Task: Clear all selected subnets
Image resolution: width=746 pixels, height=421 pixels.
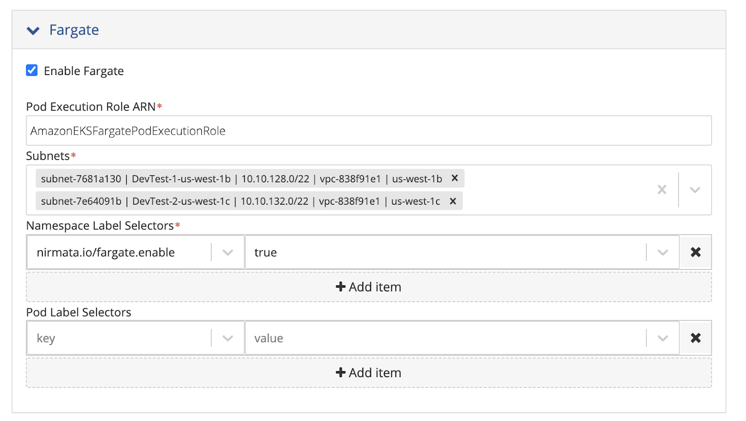Action: pyautogui.click(x=662, y=190)
